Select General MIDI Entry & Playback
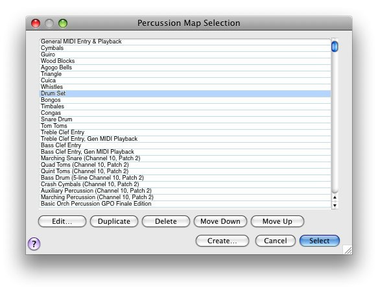This screenshot has width=378, height=290. coord(185,42)
